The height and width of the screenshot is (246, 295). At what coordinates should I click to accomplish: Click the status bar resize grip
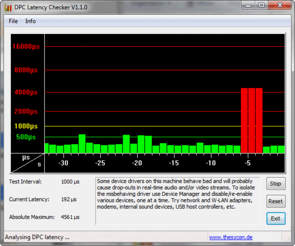(x=288, y=239)
